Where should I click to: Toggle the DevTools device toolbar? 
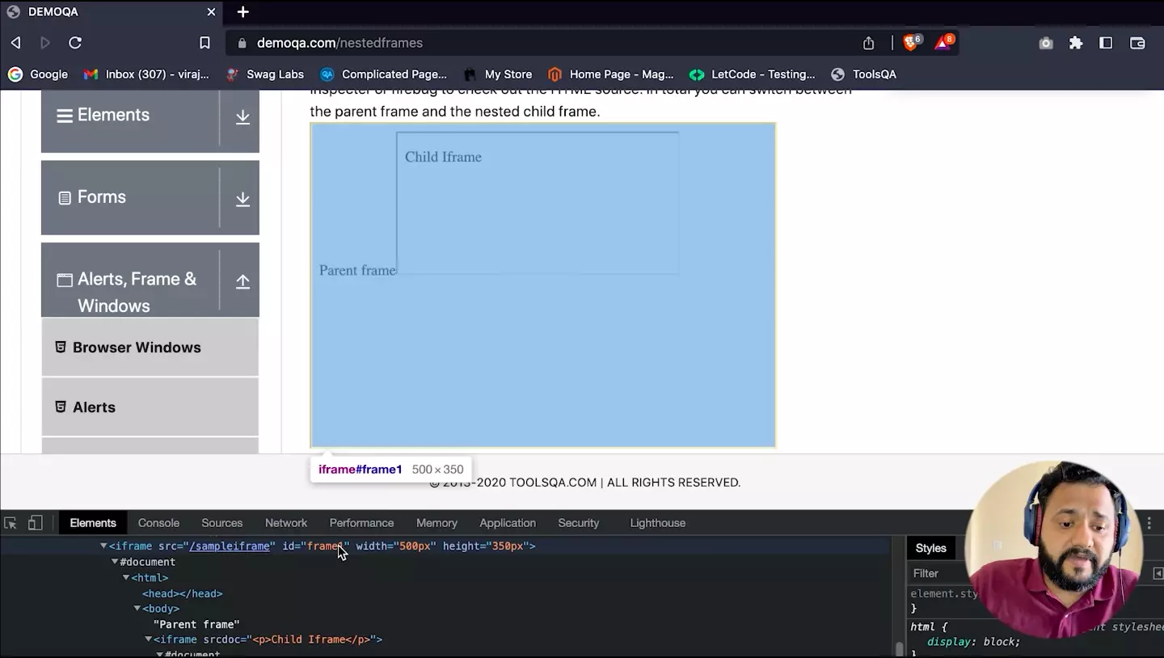(35, 523)
